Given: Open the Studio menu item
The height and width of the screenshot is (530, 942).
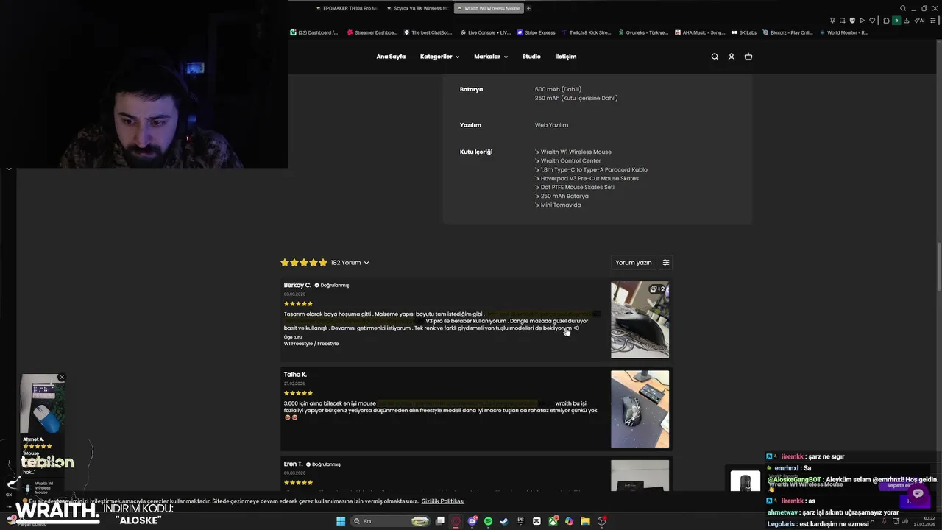Looking at the screenshot, I should [531, 57].
